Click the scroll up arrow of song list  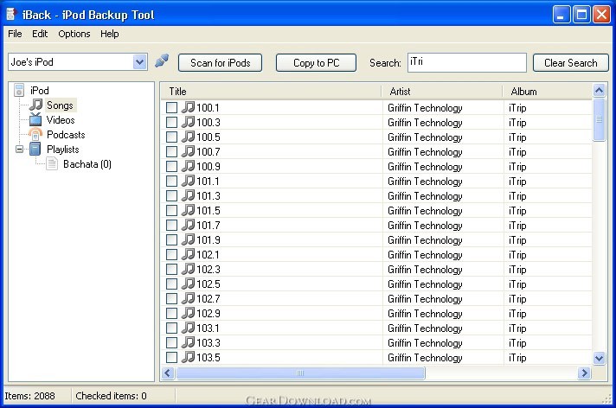599,91
